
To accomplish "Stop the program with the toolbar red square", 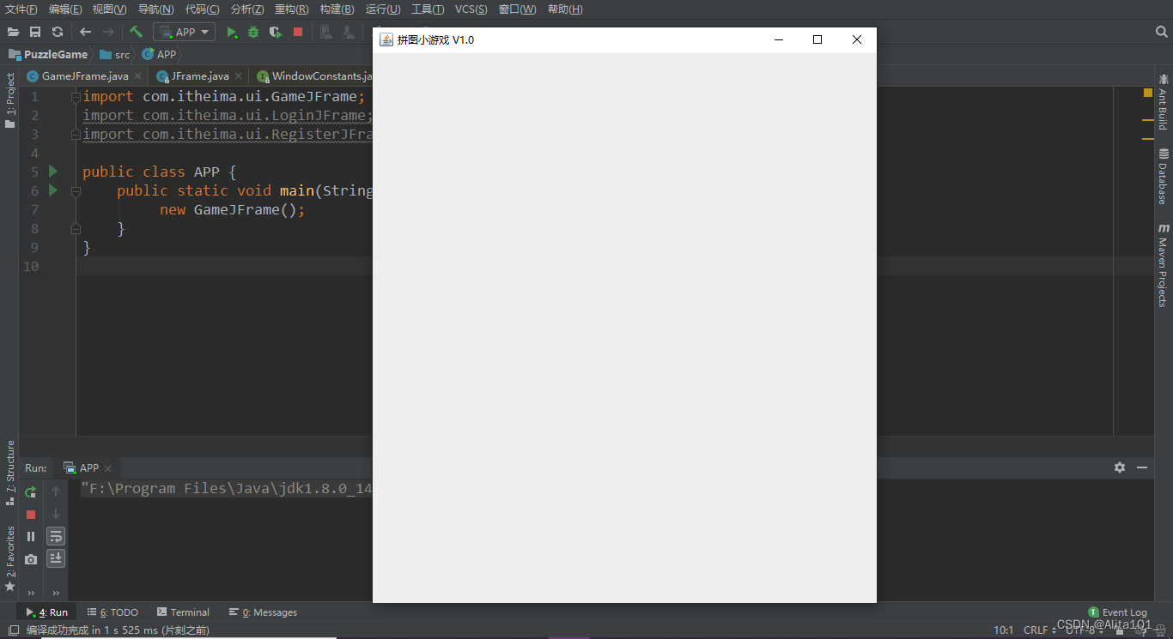I will 298,32.
